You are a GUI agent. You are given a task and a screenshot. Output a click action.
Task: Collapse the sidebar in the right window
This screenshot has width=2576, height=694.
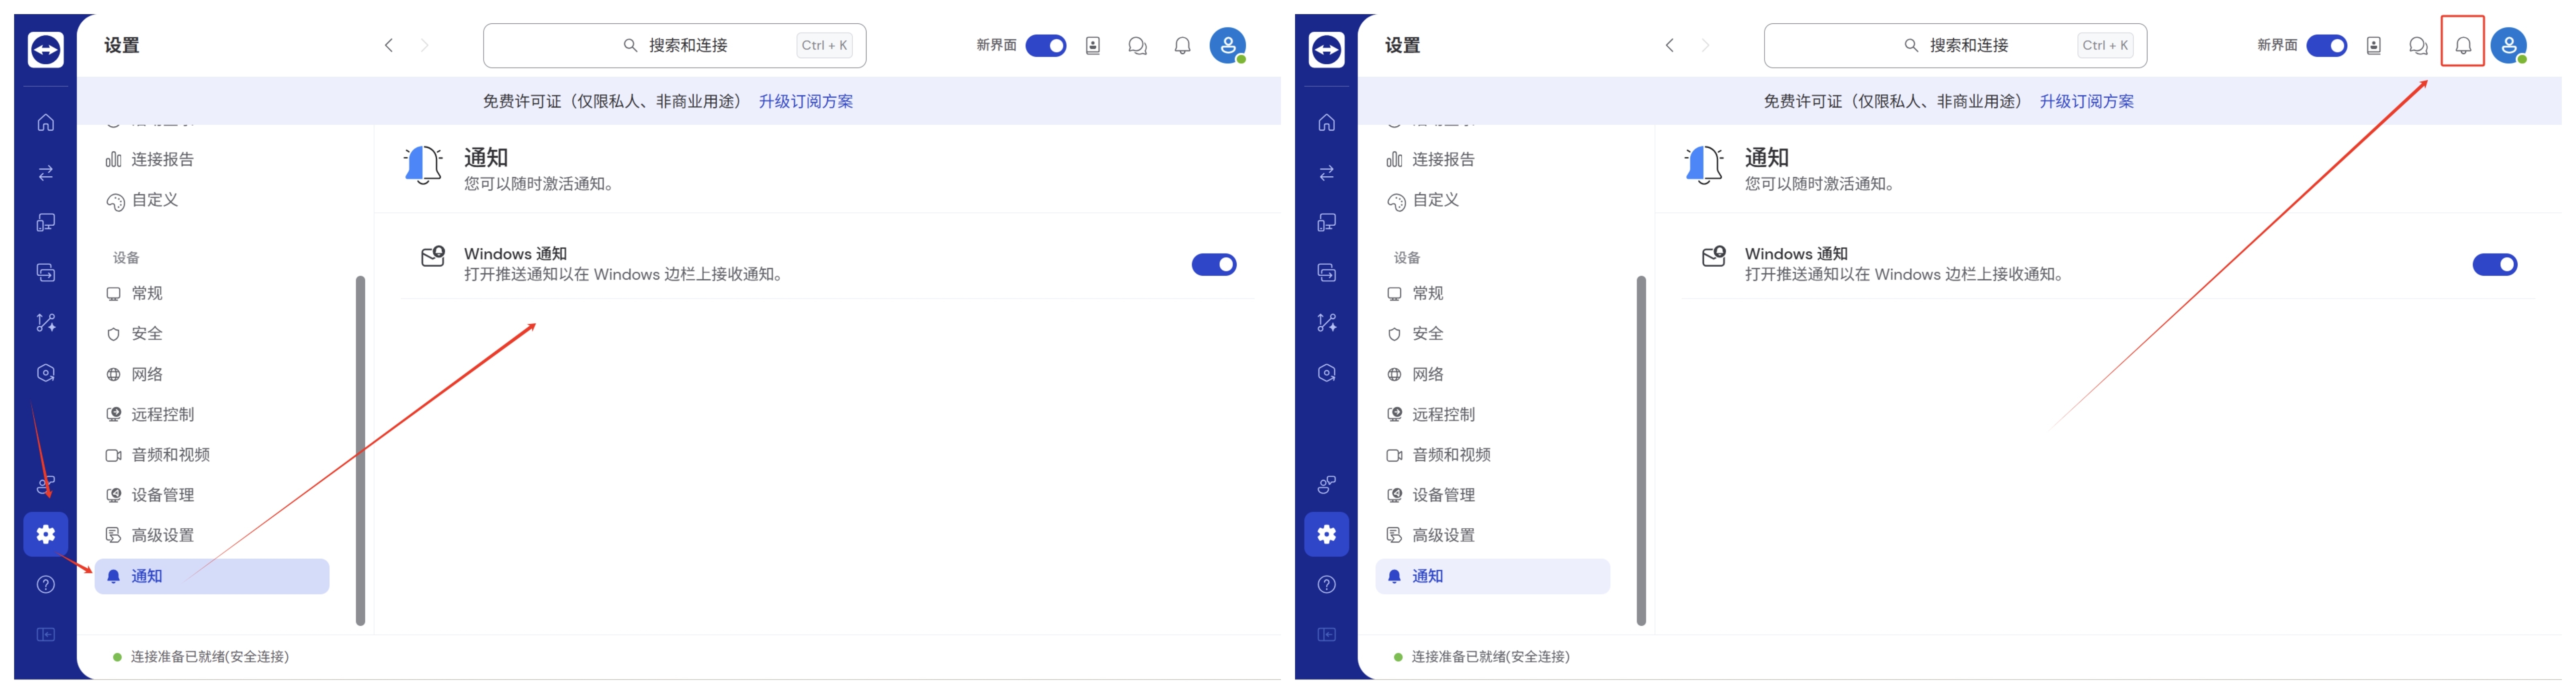coord(1327,635)
